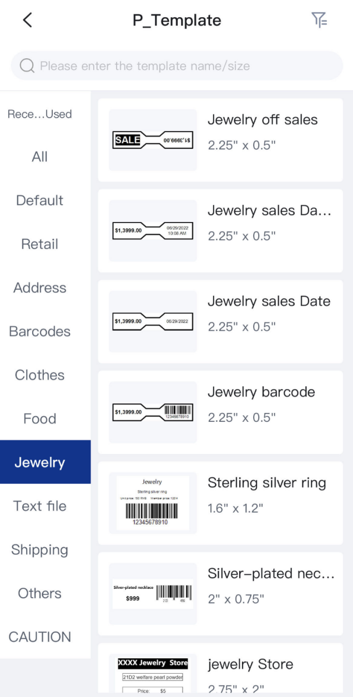The image size is (353, 697).
Task: Select the Jewelry barcode label thumbnail
Action: 153,412
